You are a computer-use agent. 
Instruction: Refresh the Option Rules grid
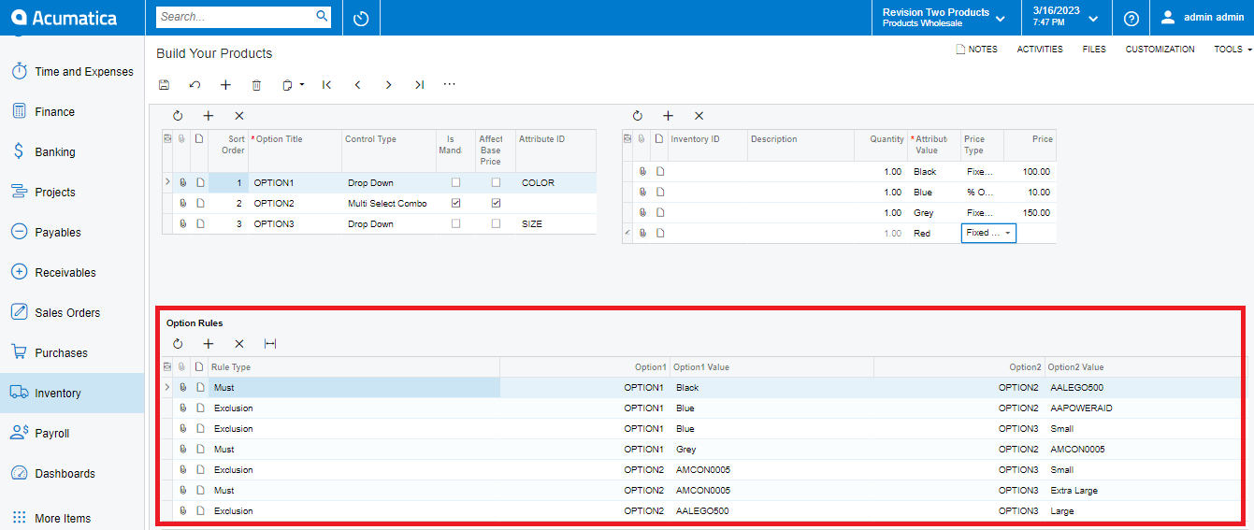pyautogui.click(x=178, y=344)
